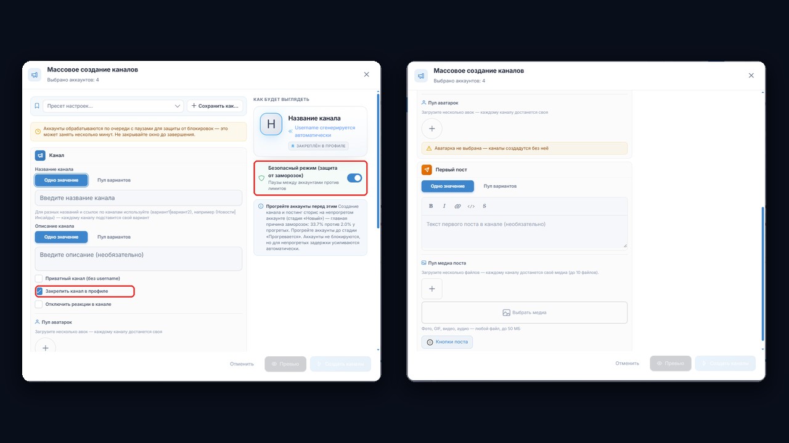Click the scrollbar of the dialog showing Первый пост
The width and height of the screenshot is (789, 443).
(x=762, y=274)
